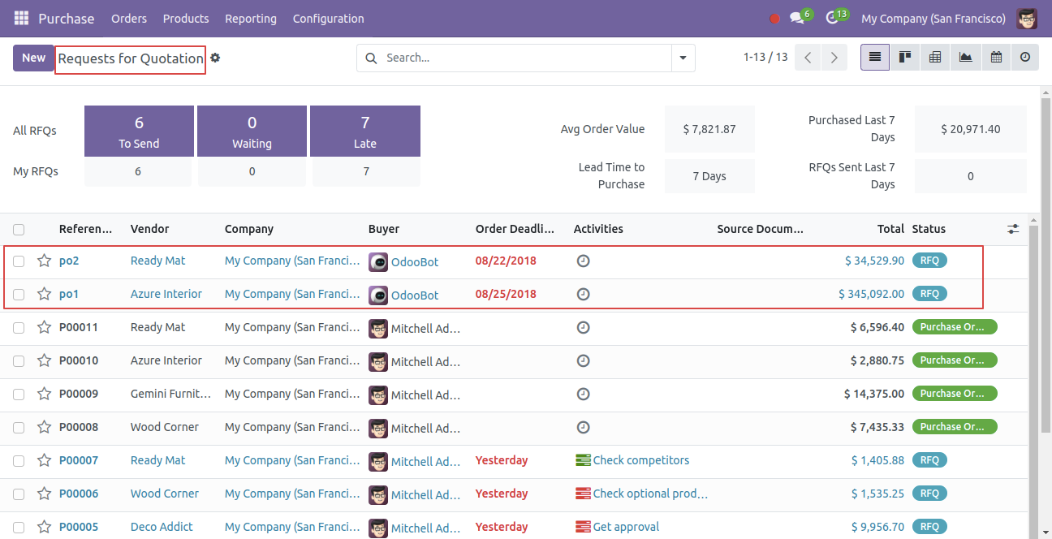Switch to pivot table view
The width and height of the screenshot is (1052, 539).
(935, 58)
